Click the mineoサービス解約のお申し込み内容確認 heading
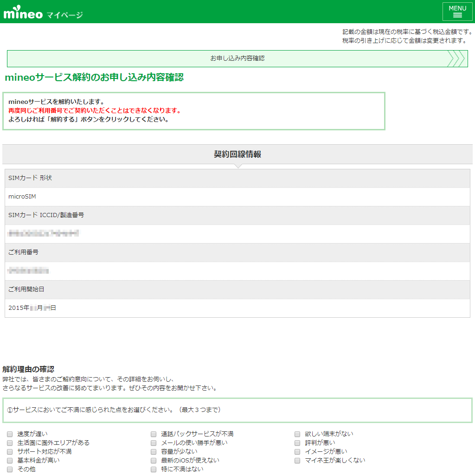 point(94,77)
